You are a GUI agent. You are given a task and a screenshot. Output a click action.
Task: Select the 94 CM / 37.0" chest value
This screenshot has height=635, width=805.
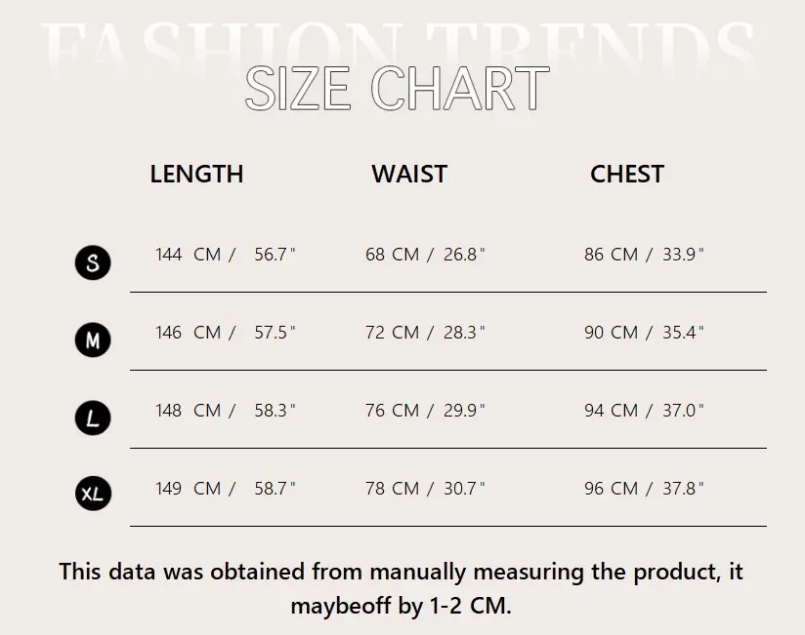[x=644, y=411]
